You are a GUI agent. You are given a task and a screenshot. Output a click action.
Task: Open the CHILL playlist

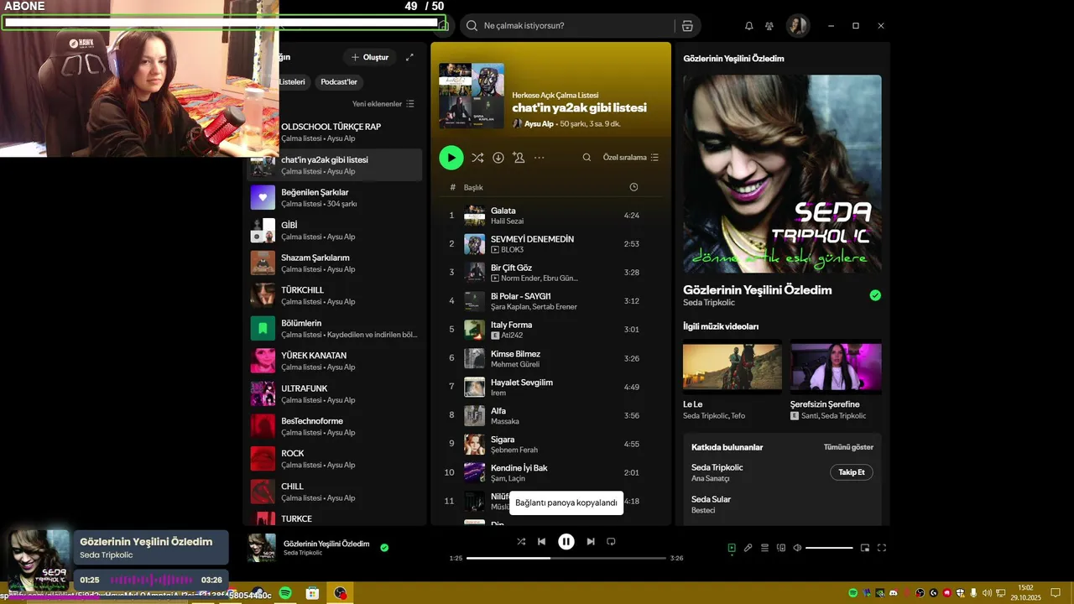point(335,492)
